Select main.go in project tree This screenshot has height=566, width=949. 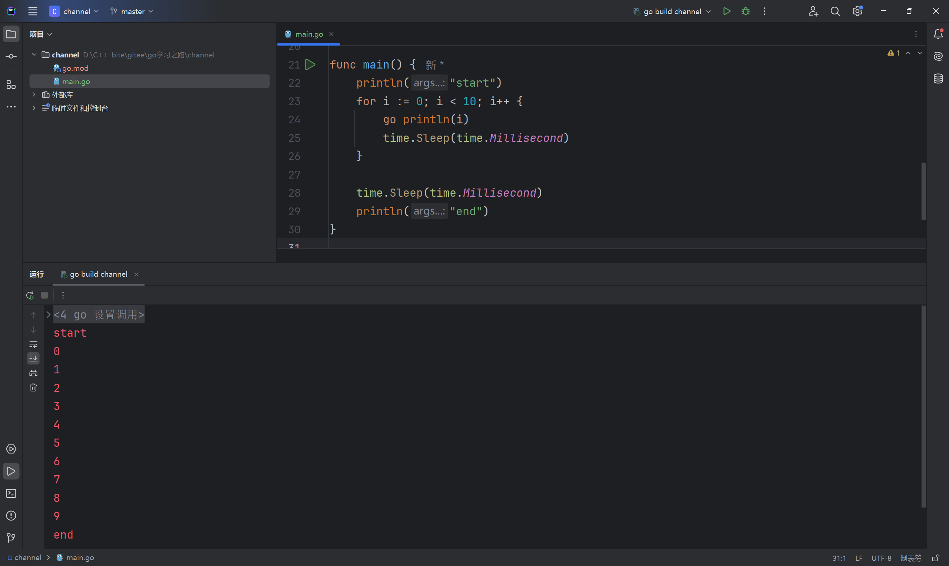coord(149,81)
